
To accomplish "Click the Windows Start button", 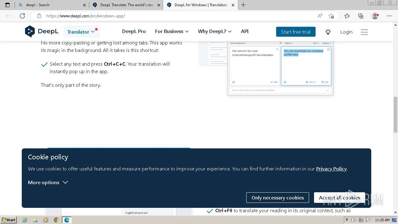I will [x=9, y=220].
